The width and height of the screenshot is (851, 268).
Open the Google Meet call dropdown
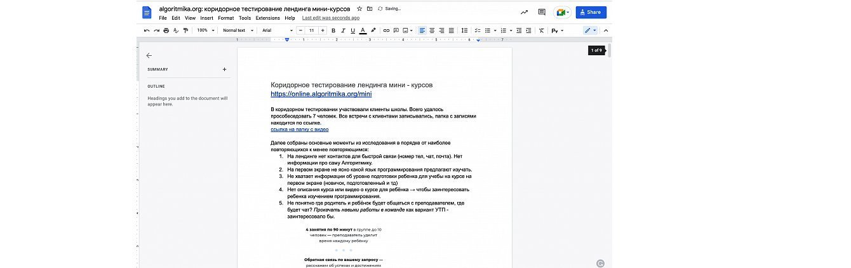point(563,12)
